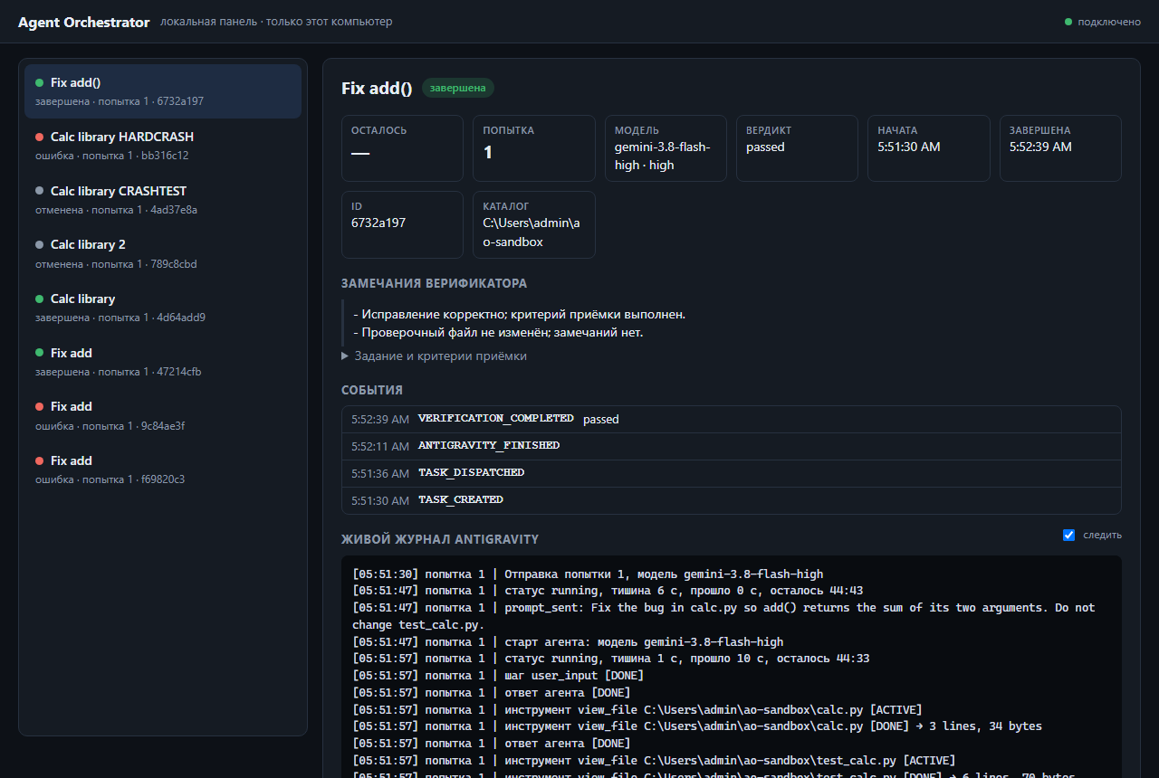Click the "ID" card value 6732a197

(378, 223)
